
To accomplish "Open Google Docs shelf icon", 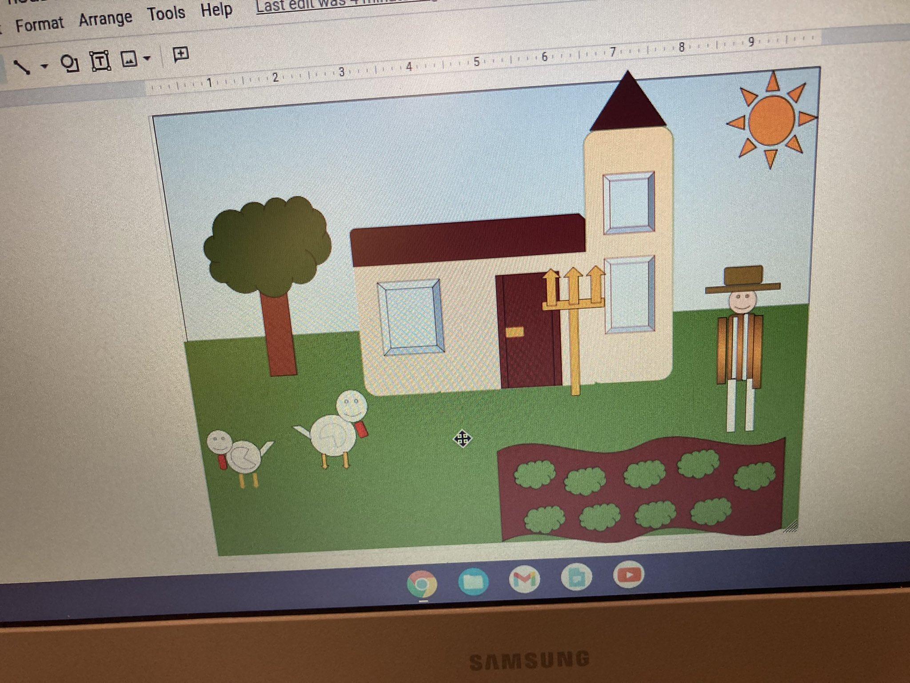I will (577, 577).
